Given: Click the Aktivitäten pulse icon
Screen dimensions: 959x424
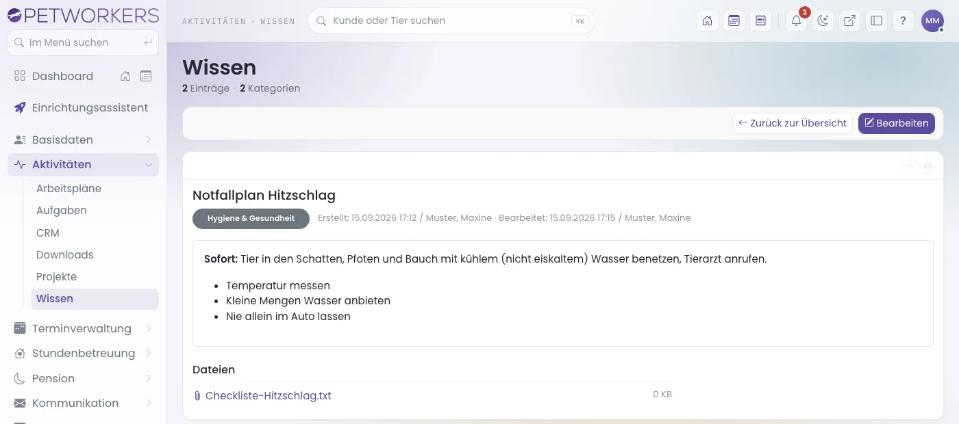Looking at the screenshot, I should pos(20,165).
